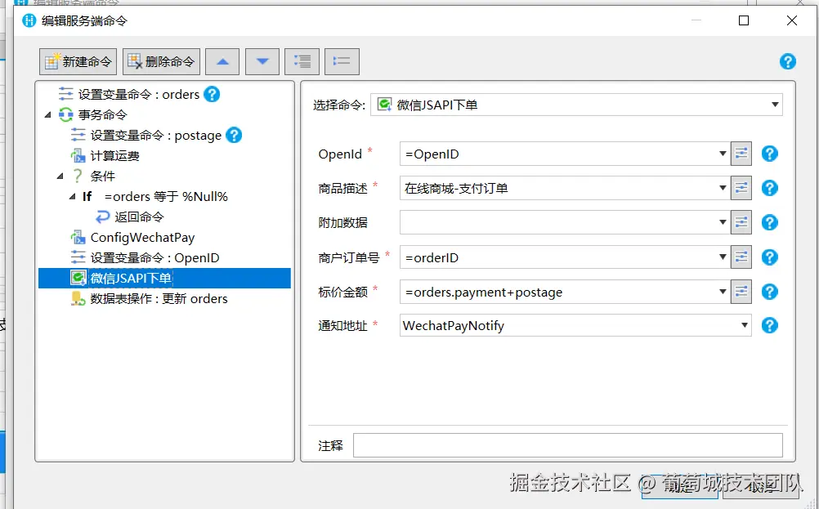Click the 新建命令 button
819x509 pixels.
78,62
